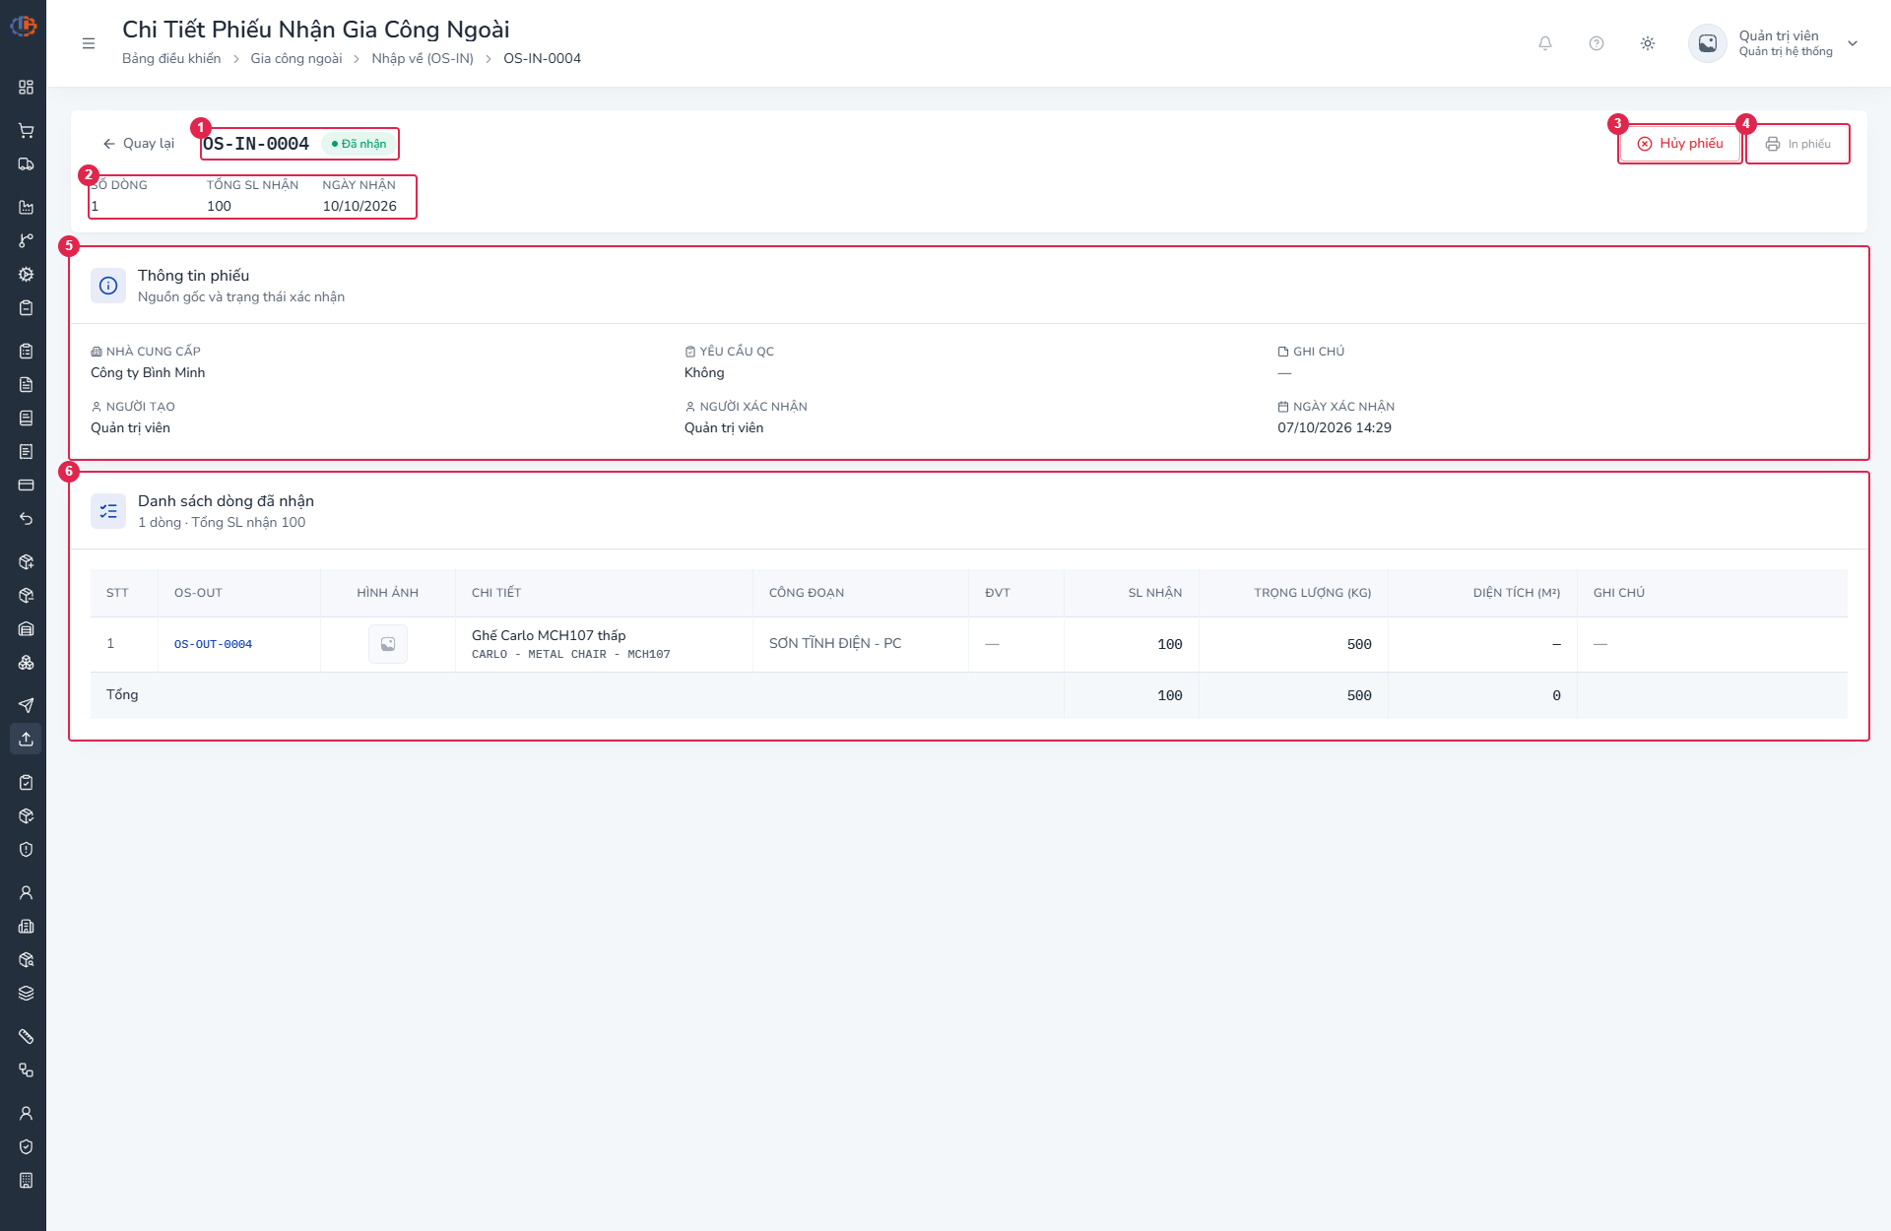Screen dimensions: 1891x1231
Task: Open the credit card sidebar icon
Action: pos(27,486)
